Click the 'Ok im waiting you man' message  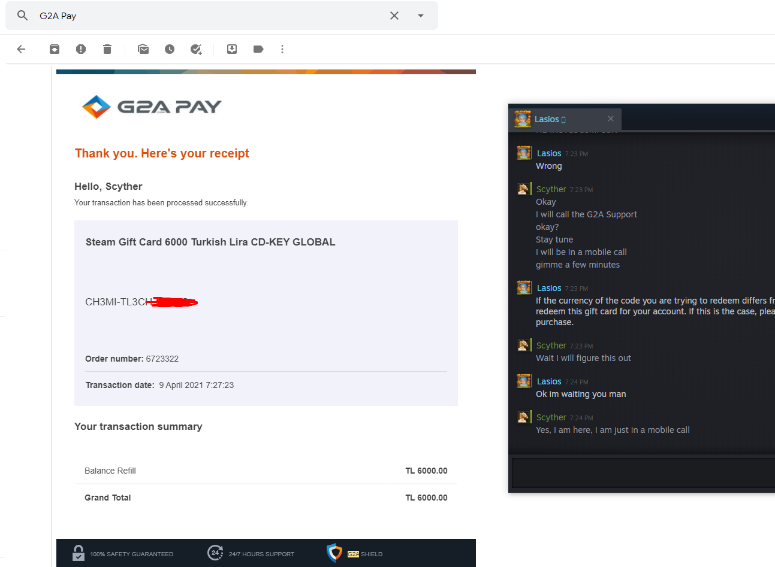coord(581,394)
